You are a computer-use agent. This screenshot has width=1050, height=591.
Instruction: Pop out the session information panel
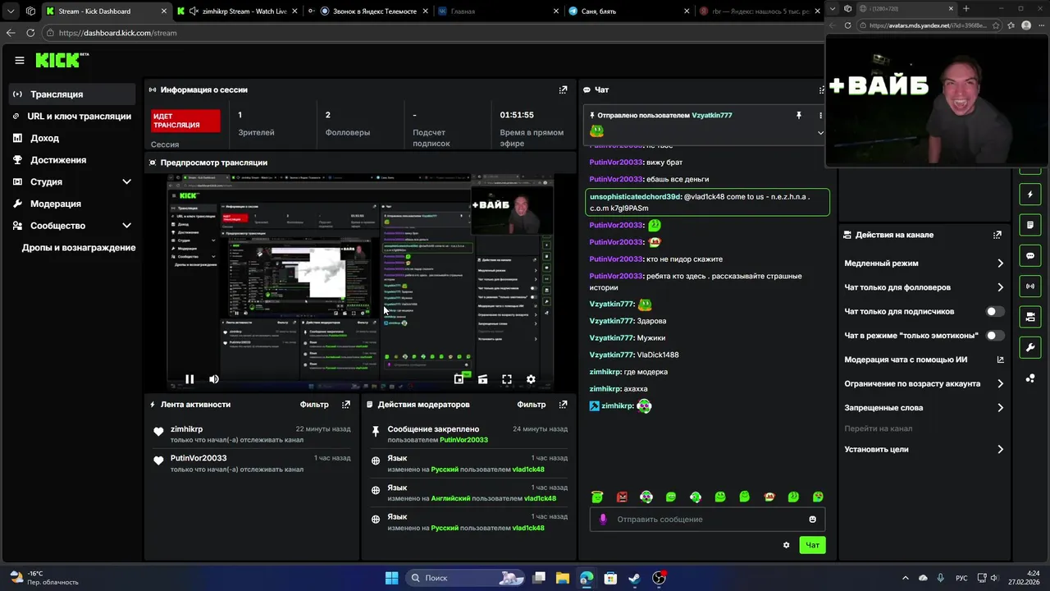(563, 89)
